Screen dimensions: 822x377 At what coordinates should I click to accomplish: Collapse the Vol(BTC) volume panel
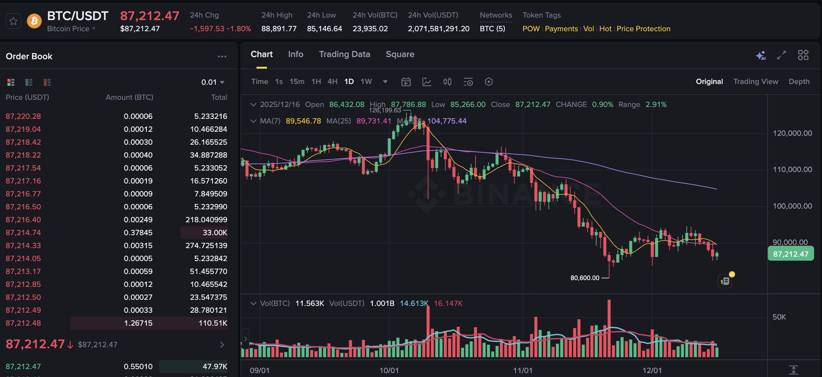coord(253,303)
